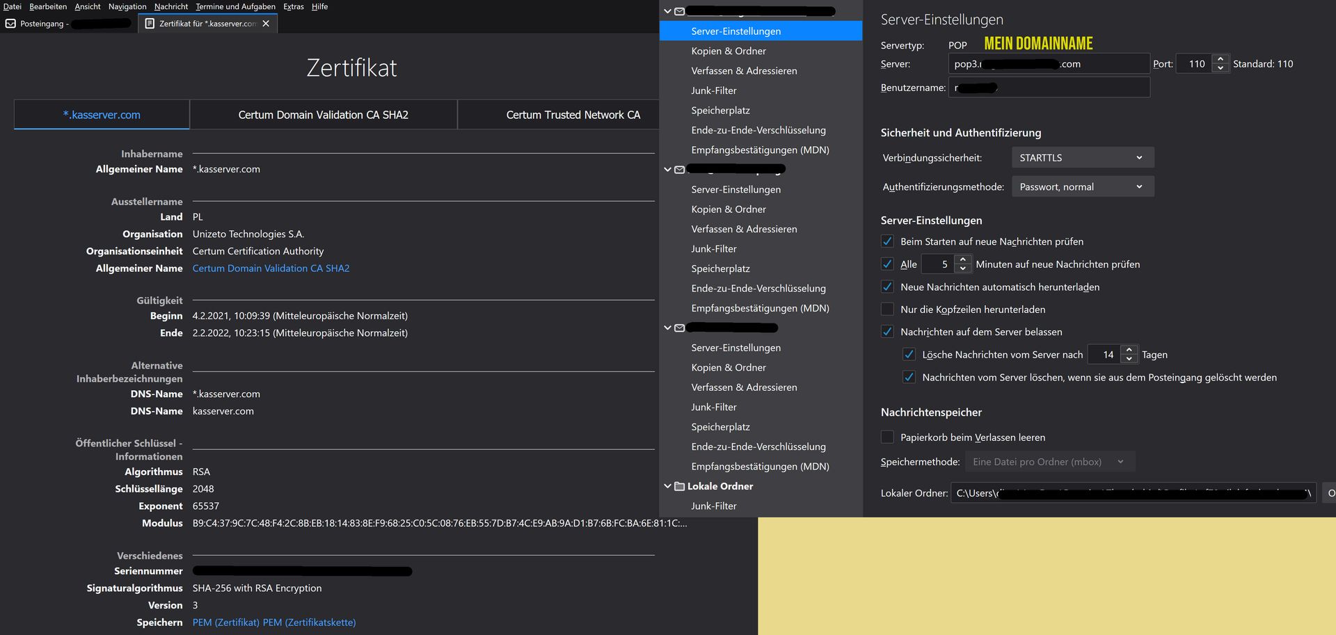Viewport: 1336px width, 635px height.
Task: Enable 'Nur die Kopfzeilen herunterladen' checkbox
Action: click(x=887, y=309)
